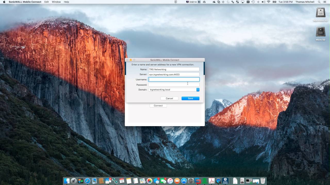Cancel the new VPN connection dialog

[x=169, y=98]
